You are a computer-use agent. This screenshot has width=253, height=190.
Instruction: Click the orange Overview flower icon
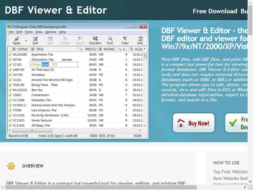click(x=11, y=166)
